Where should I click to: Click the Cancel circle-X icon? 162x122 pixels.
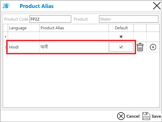click(x=121, y=116)
